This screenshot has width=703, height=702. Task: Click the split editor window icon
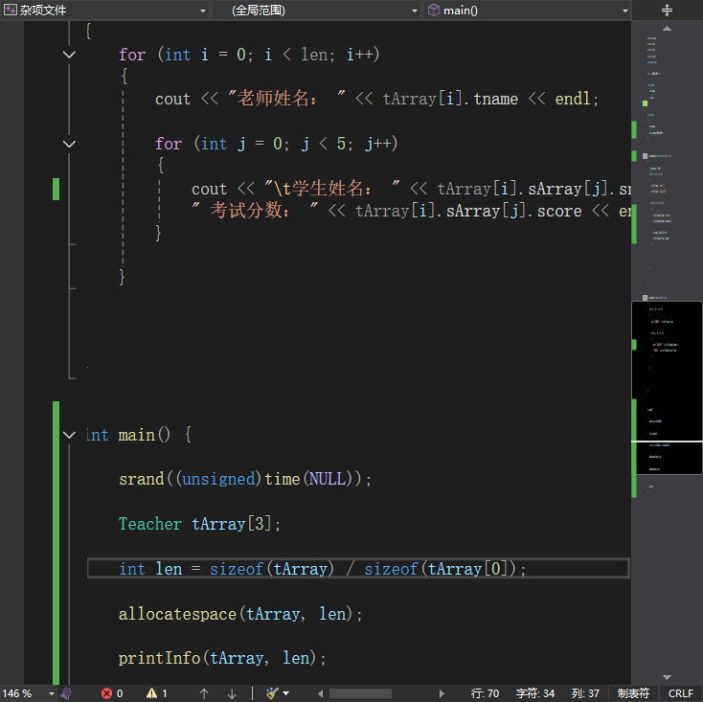pos(667,10)
